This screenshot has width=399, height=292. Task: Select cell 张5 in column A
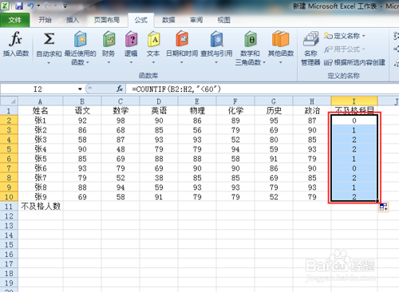tap(41, 159)
